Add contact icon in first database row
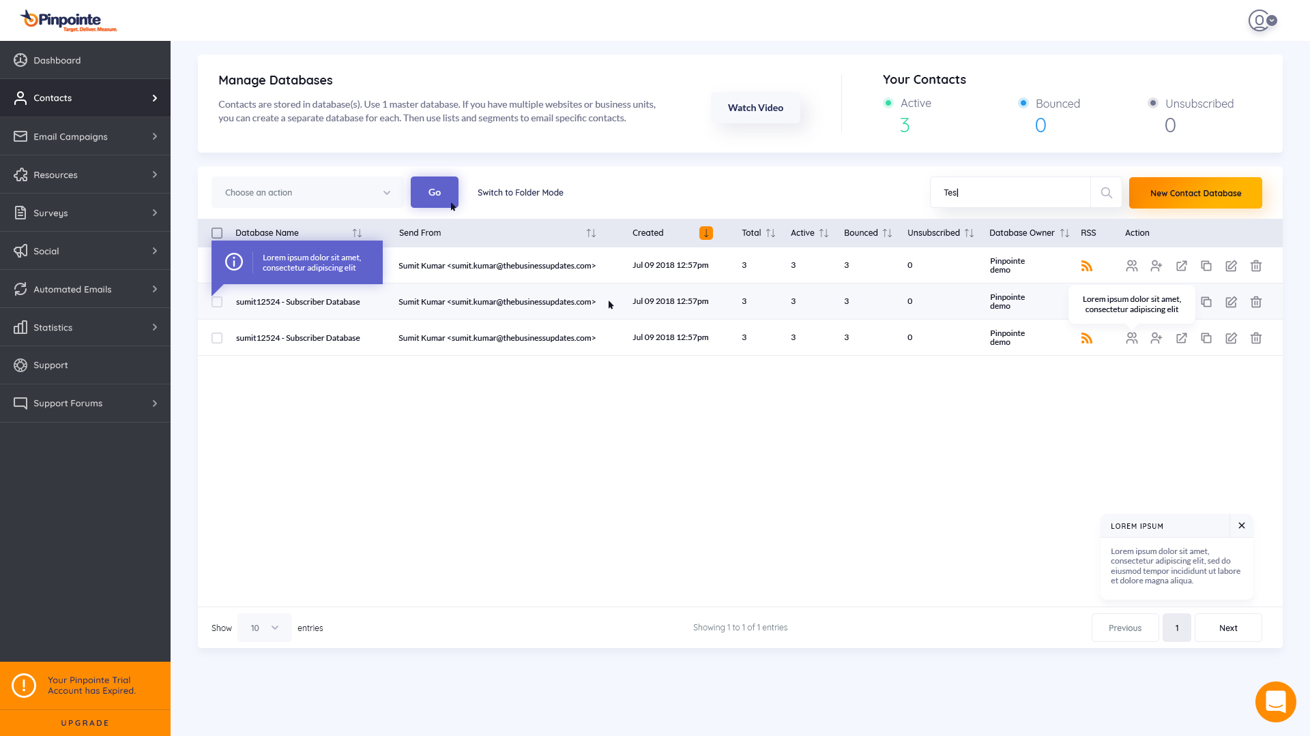This screenshot has height=736, width=1310. tap(1156, 266)
